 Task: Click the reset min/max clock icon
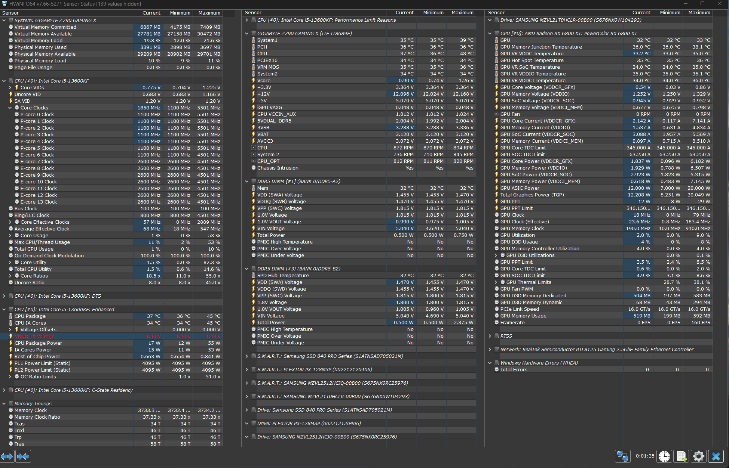(664, 456)
